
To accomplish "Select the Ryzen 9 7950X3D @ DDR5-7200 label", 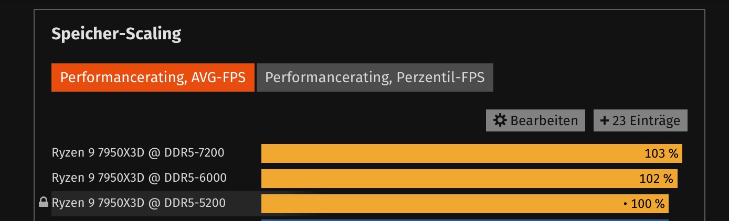I will coord(138,153).
